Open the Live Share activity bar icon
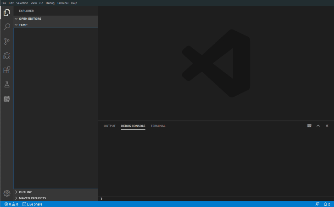334x207 pixels. 7,99
